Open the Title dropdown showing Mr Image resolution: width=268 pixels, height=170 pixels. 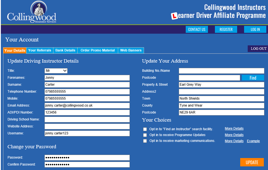(56, 71)
